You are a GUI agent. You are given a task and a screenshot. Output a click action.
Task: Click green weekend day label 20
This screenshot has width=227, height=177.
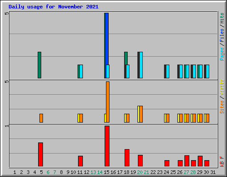pyautogui.click(x=140, y=172)
